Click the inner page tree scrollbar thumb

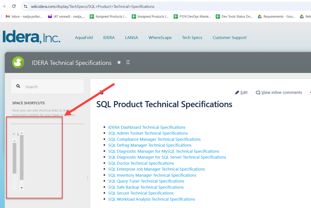(x=15, y=158)
